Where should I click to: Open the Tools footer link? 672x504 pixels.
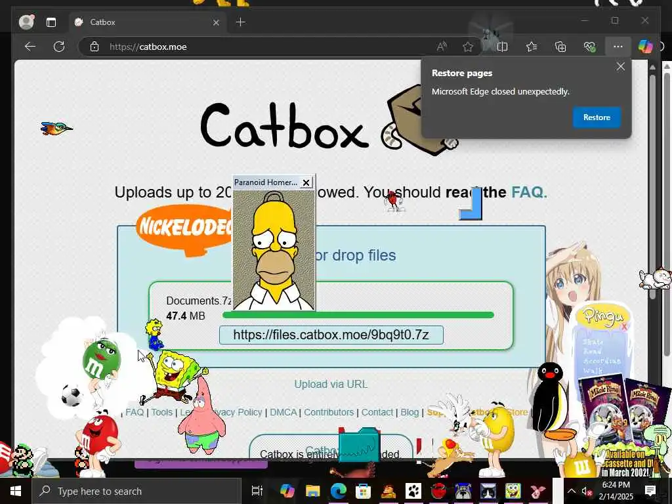pos(161,412)
